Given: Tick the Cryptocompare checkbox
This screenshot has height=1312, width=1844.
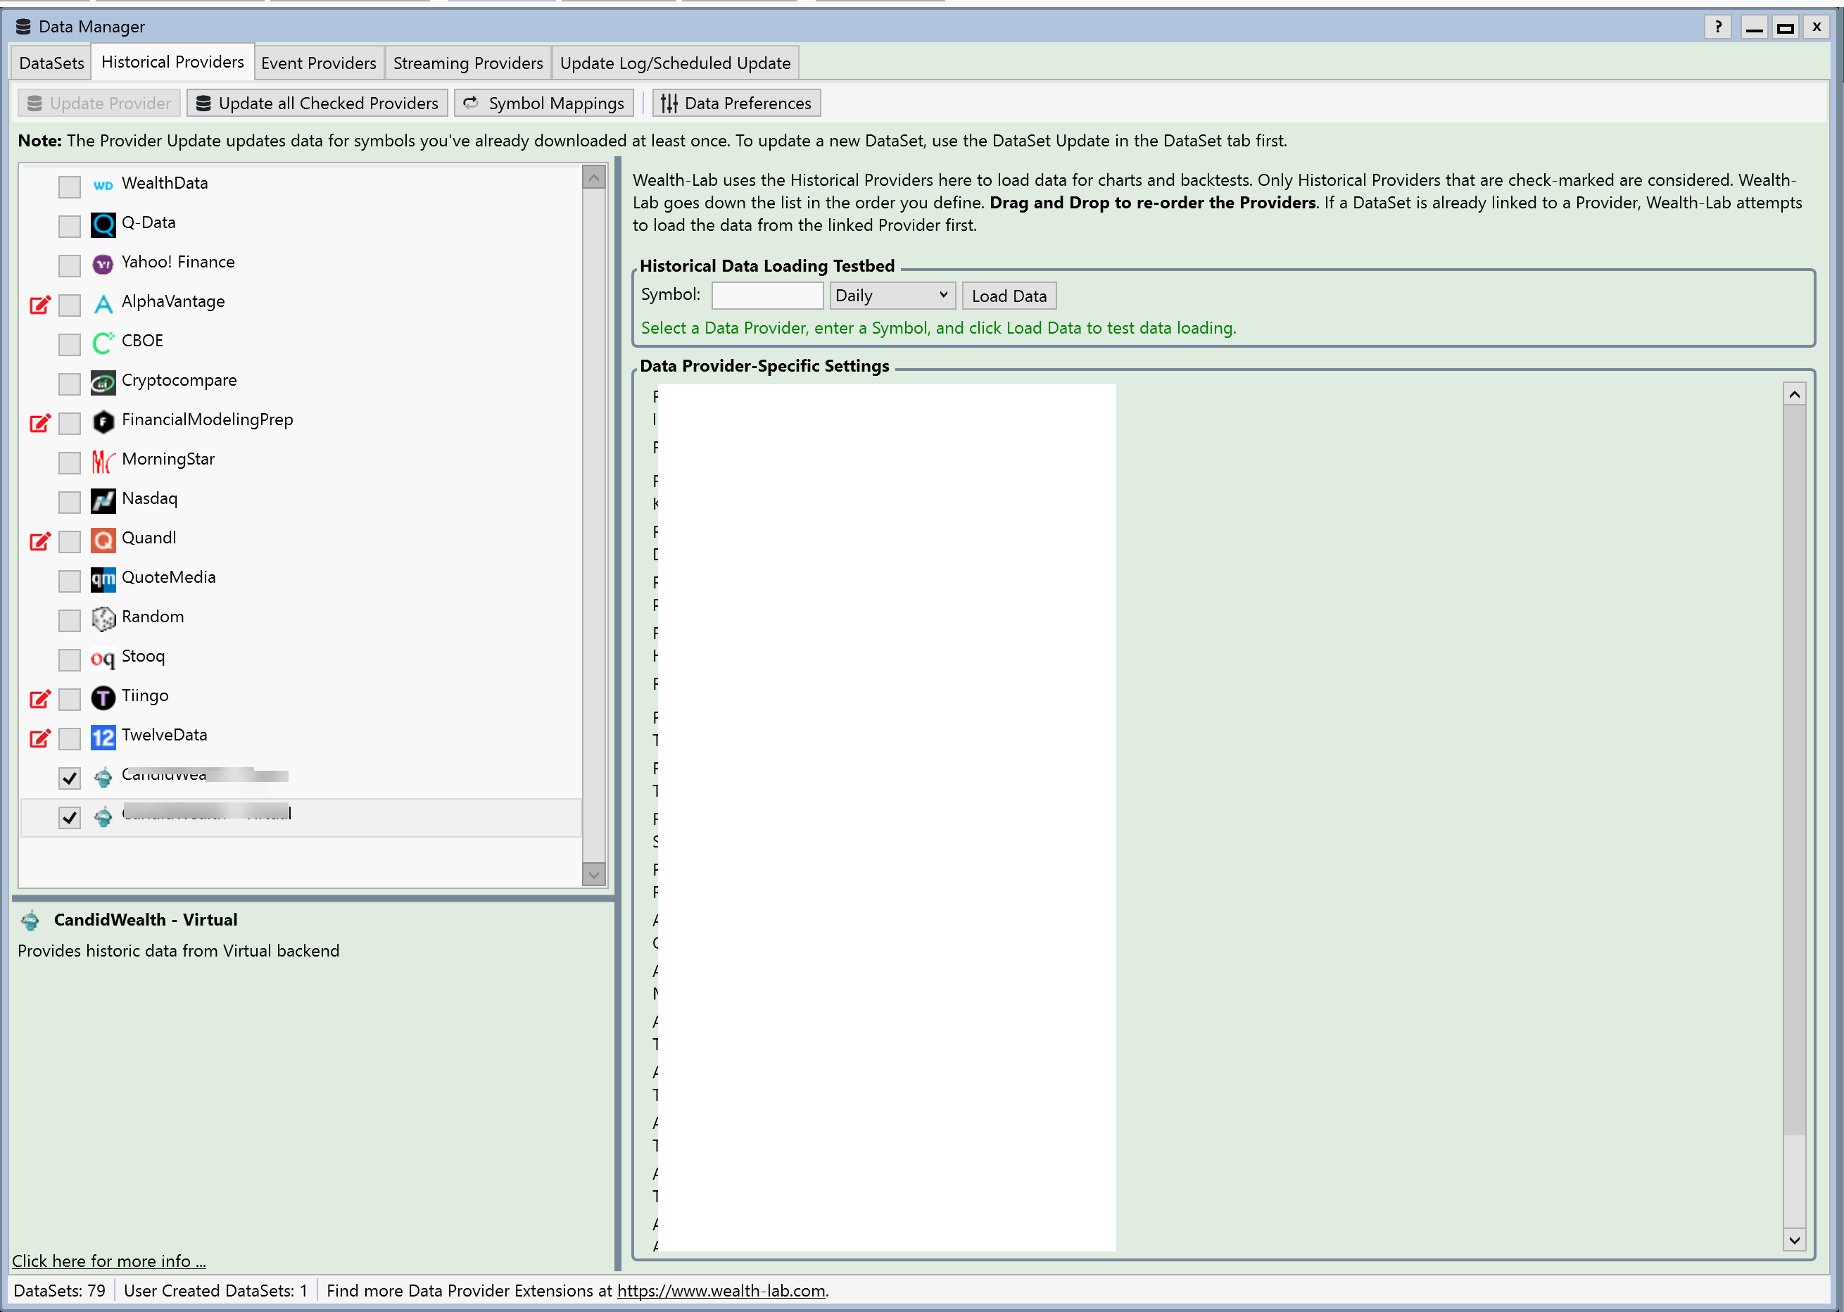Looking at the screenshot, I should pyautogui.click(x=70, y=383).
